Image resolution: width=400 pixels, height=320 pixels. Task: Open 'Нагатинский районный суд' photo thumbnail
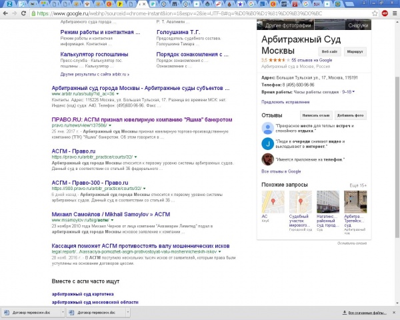click(328, 202)
